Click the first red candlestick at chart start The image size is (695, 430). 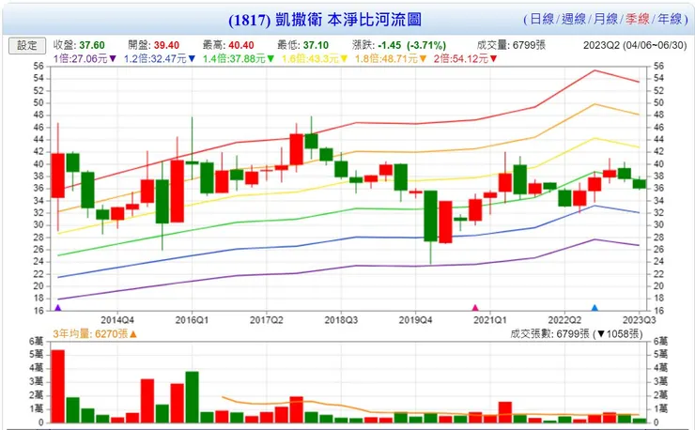click(57, 176)
